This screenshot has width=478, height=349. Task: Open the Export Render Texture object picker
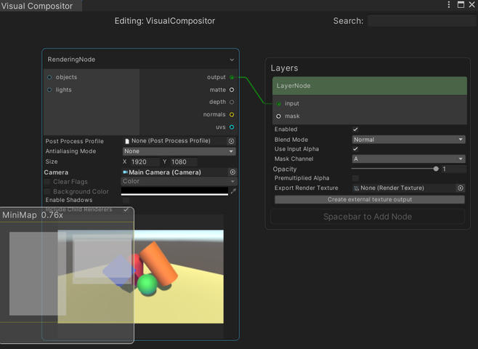pos(460,188)
